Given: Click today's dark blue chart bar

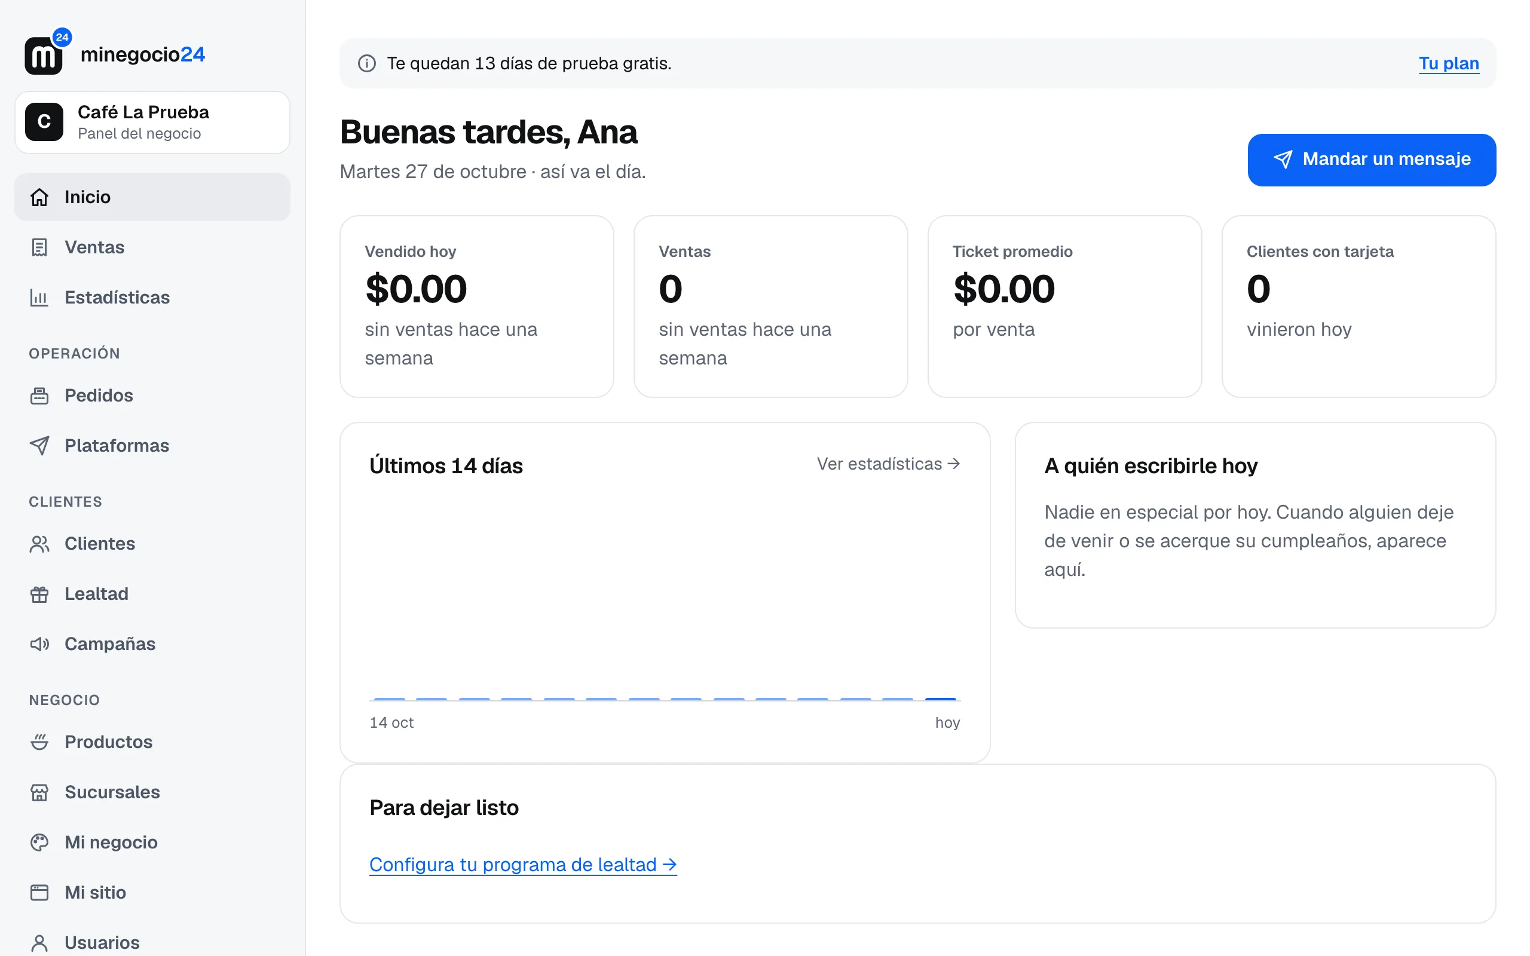Looking at the screenshot, I should click(x=940, y=698).
